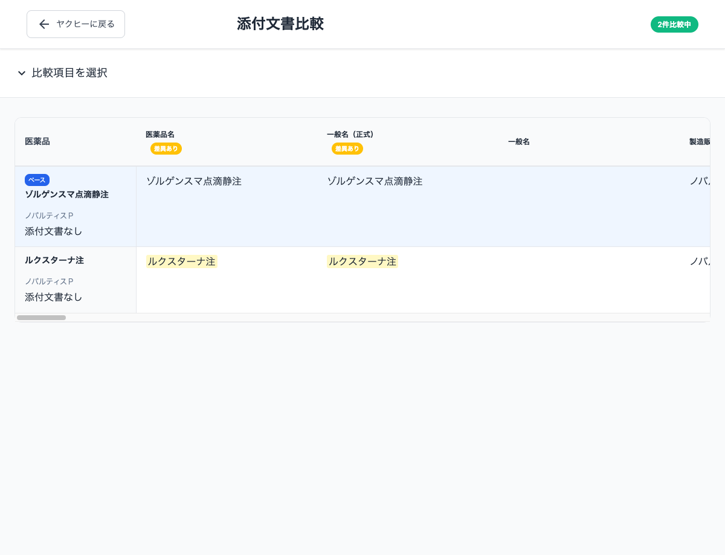Click the 2件比較中 status badge
Image resolution: width=725 pixels, height=555 pixels.
[674, 25]
